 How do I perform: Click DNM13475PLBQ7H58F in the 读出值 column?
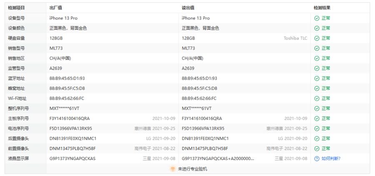205,149
